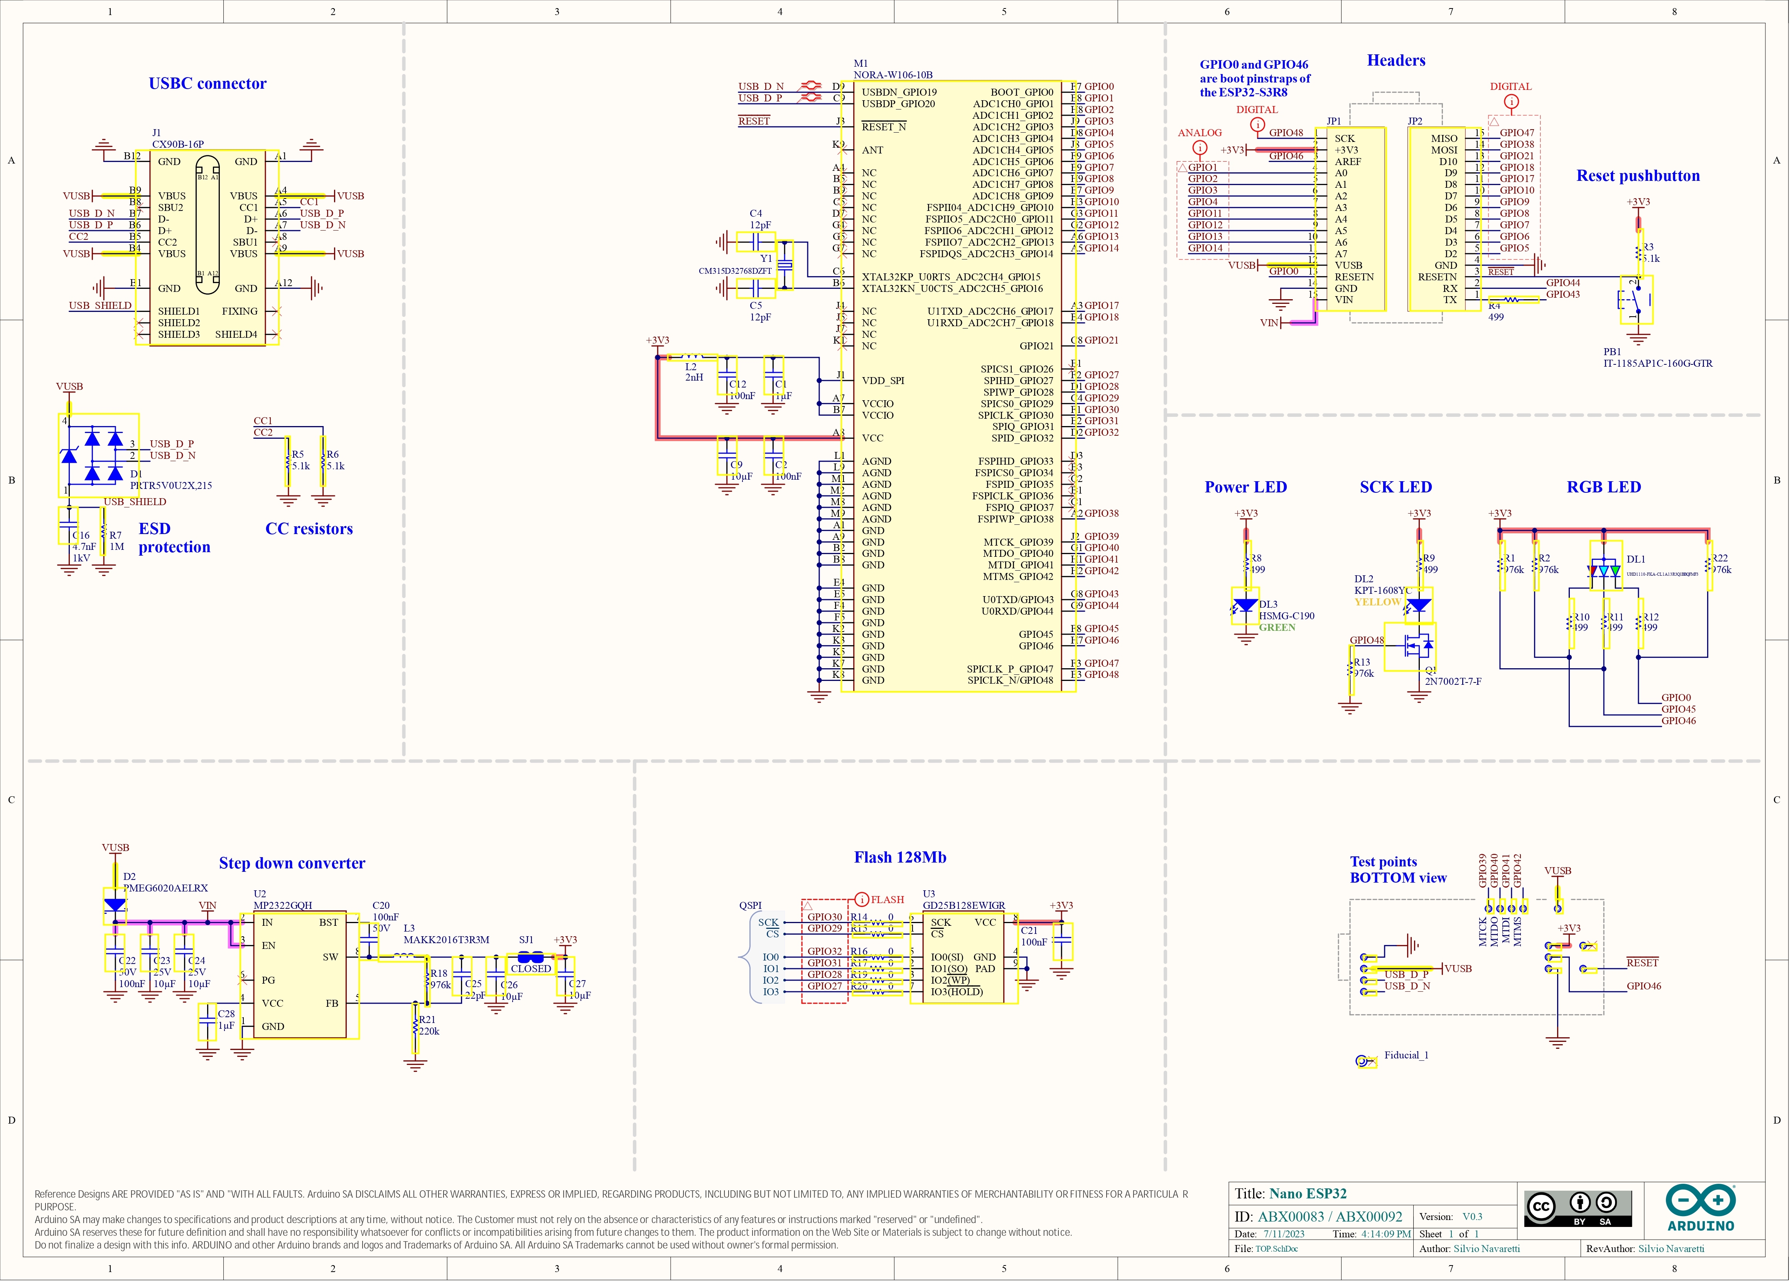Select the PB1 reset pushbutton symbol

coord(1636,299)
